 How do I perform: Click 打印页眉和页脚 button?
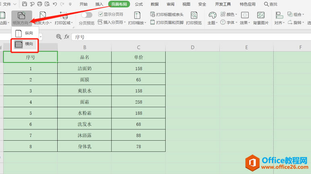point(167,22)
